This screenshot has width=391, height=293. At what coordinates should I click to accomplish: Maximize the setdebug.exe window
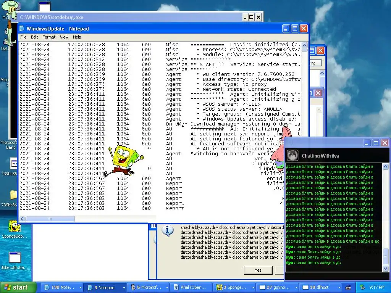click(251, 17)
